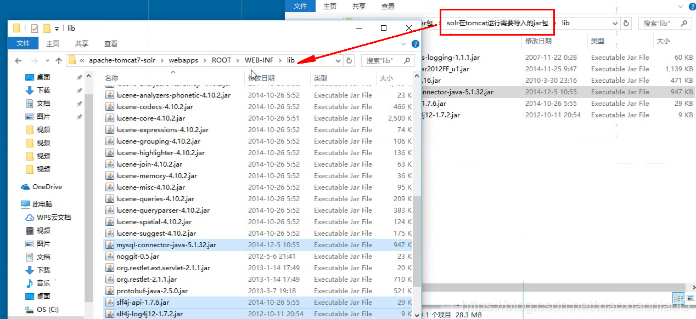Click search magnifier in front window search box

pos(407,60)
